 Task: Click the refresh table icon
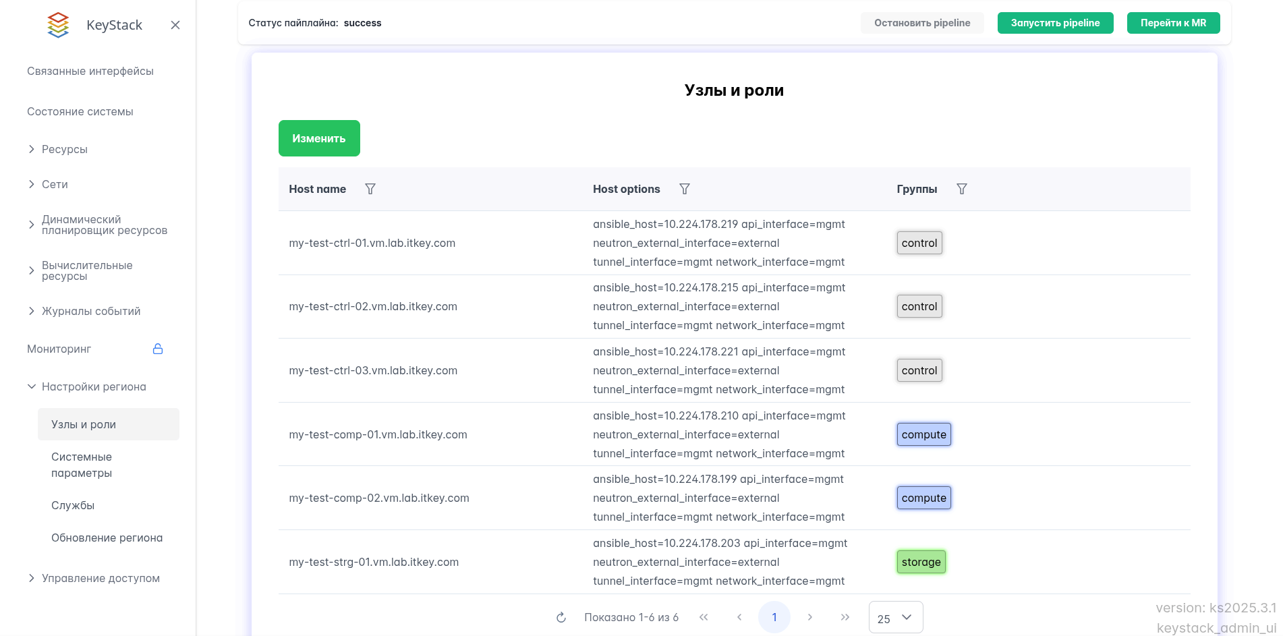click(x=561, y=617)
